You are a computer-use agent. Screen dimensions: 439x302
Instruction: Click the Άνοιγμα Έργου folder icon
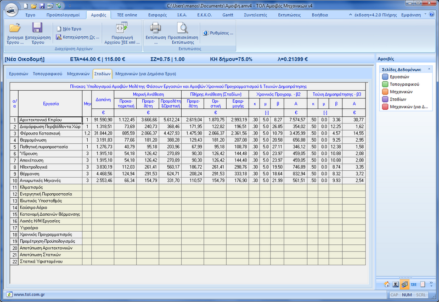coord(15,28)
